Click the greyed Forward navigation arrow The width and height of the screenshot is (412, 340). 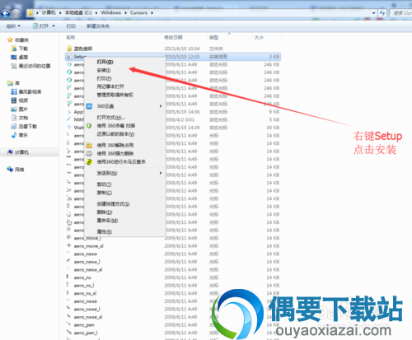click(16, 13)
